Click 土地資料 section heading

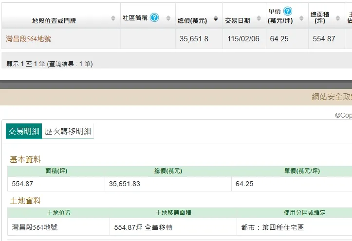pos(25,201)
